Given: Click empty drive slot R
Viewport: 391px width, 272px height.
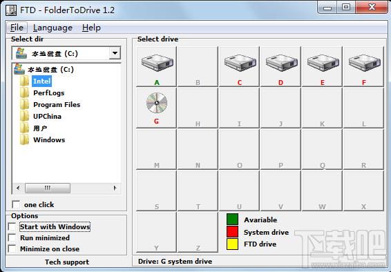Looking at the screenshot, I should [x=363, y=149].
